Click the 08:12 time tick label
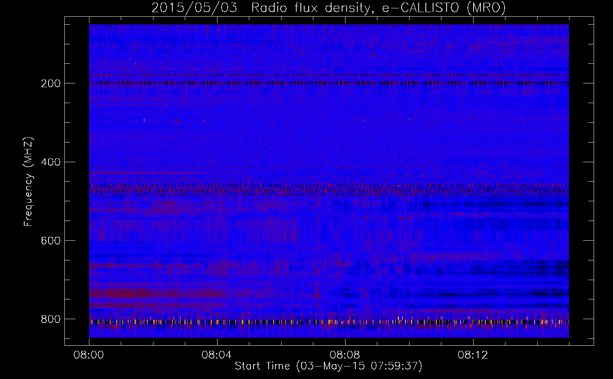The height and width of the screenshot is (379, 613). tap(473, 355)
